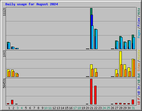The height and width of the screenshot is (111, 142).
Task: Click the green x-axis day label 3
Action: pyautogui.click(x=17, y=108)
